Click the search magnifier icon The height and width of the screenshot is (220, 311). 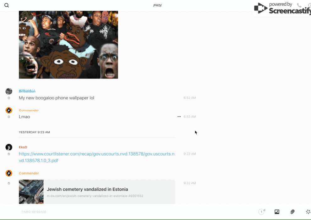pos(7,5)
